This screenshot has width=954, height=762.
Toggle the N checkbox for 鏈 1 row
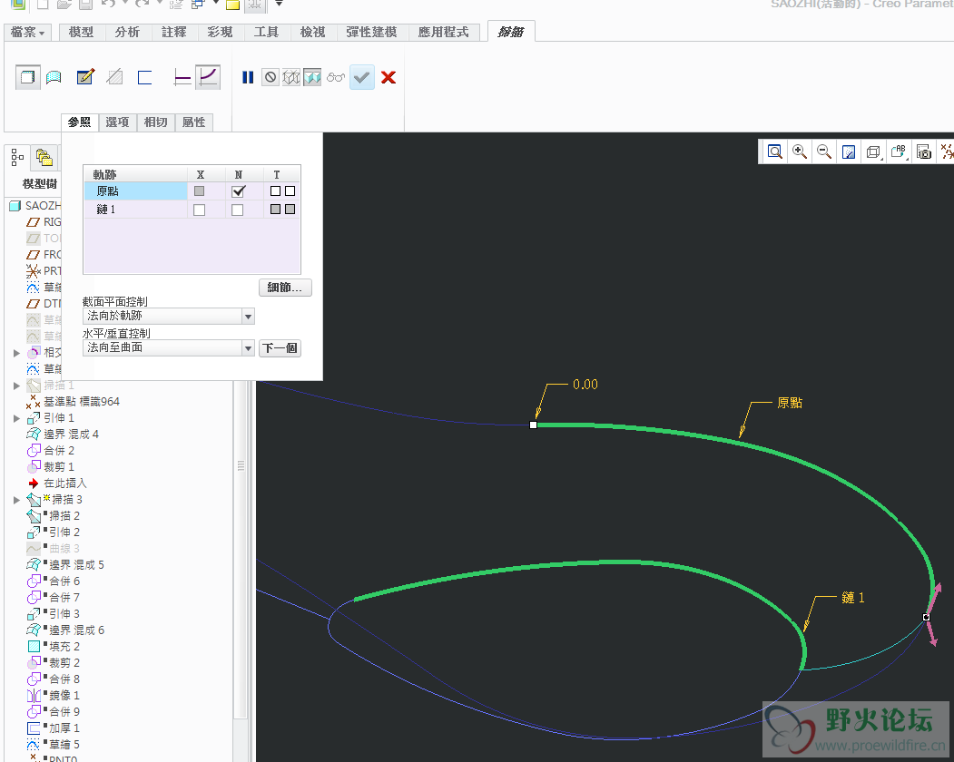click(237, 210)
